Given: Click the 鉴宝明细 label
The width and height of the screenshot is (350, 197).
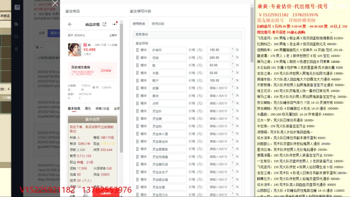Looking at the screenshot, I should click(142, 43).
